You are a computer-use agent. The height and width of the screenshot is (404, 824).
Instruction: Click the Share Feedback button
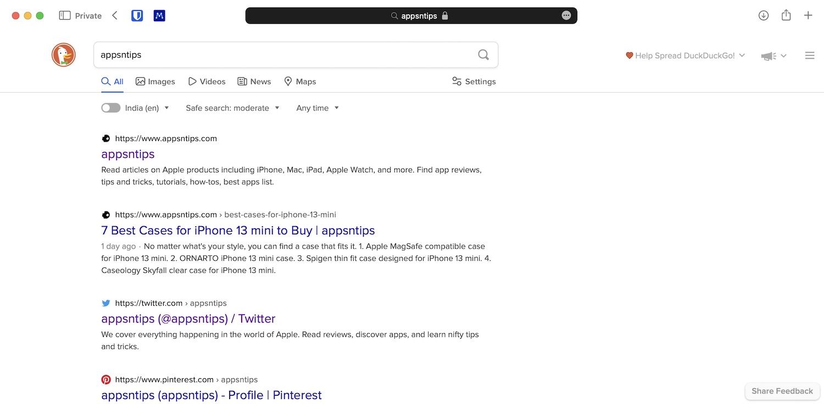click(x=782, y=391)
